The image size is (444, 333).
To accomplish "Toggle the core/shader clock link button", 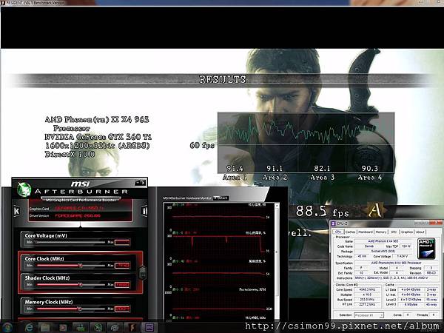I will pyautogui.click(x=142, y=272).
